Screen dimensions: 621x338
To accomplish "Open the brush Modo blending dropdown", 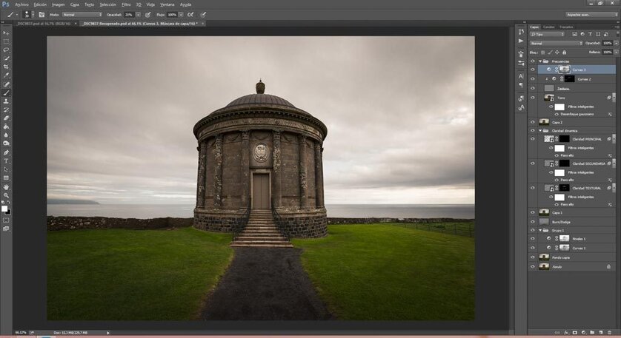I will (82, 14).
